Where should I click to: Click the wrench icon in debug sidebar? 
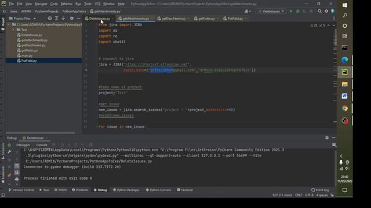click(9, 151)
